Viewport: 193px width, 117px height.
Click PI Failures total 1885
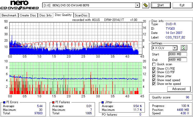[x=89, y=113]
